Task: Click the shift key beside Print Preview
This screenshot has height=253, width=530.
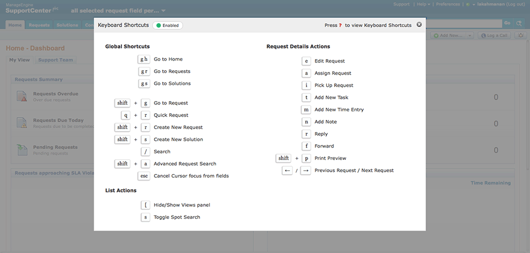Action: 283,158
